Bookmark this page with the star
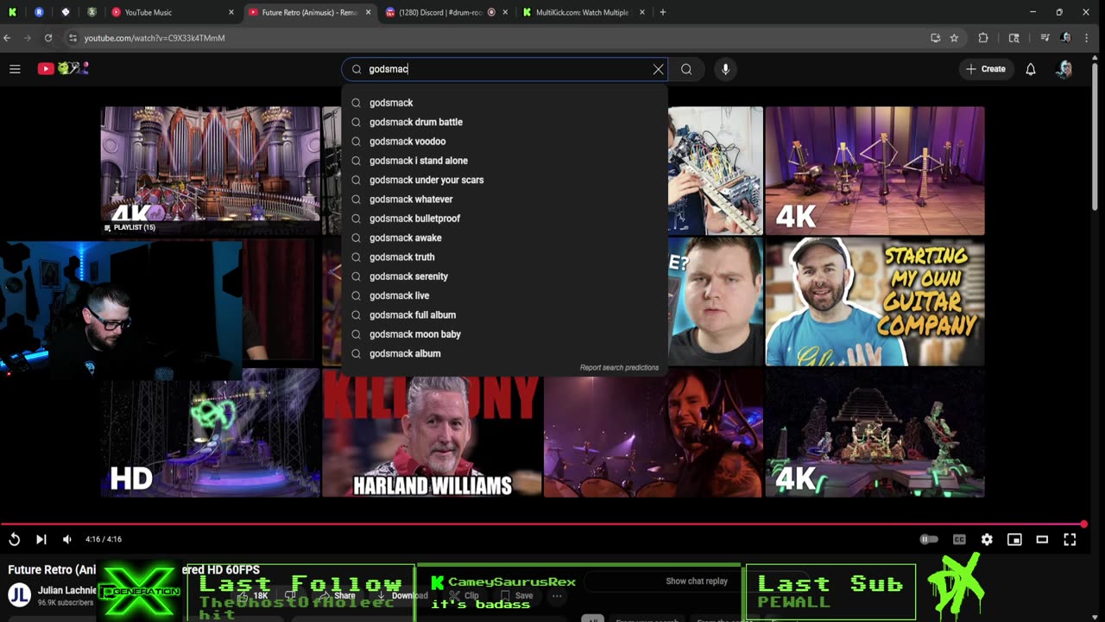The height and width of the screenshot is (622, 1105). [x=954, y=38]
